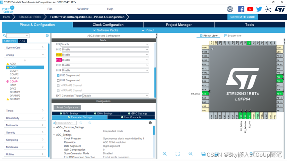Switch to A->Z sorting tab
This screenshot has width=287, height=161.
point(22,41)
